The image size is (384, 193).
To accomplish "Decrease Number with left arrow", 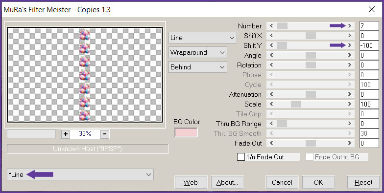I will point(271,25).
